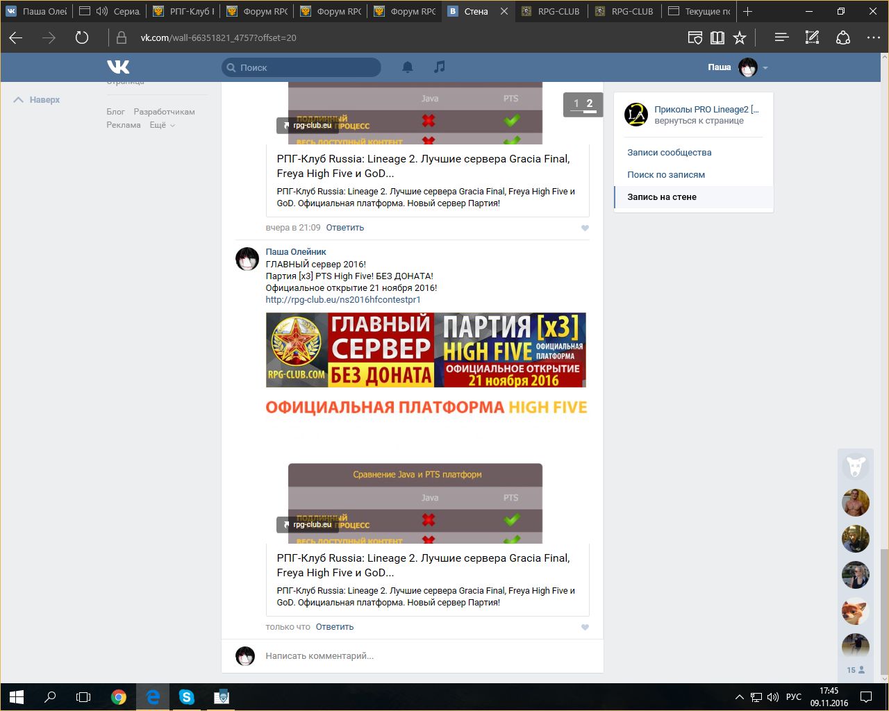Open the VK notifications bell
The height and width of the screenshot is (711, 889).
pyautogui.click(x=408, y=67)
